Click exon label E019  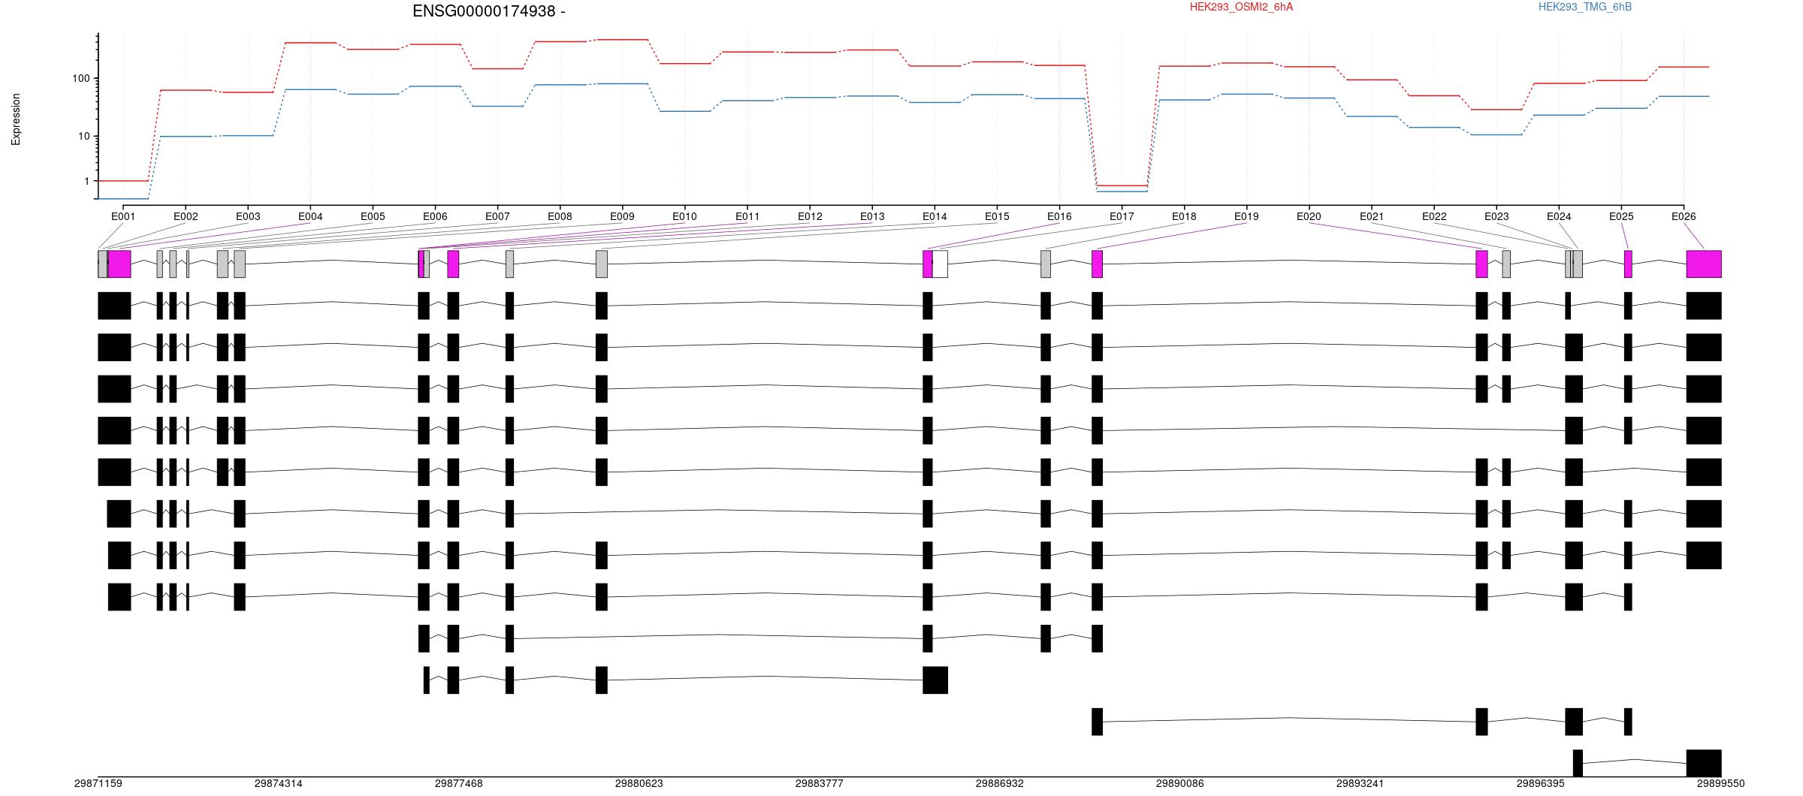(1246, 216)
